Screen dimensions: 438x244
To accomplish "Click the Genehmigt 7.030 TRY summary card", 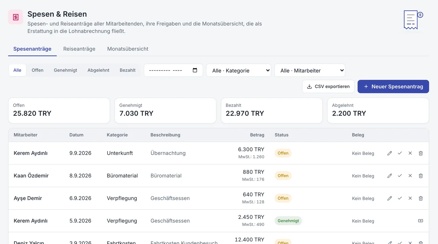I will 165,111.
